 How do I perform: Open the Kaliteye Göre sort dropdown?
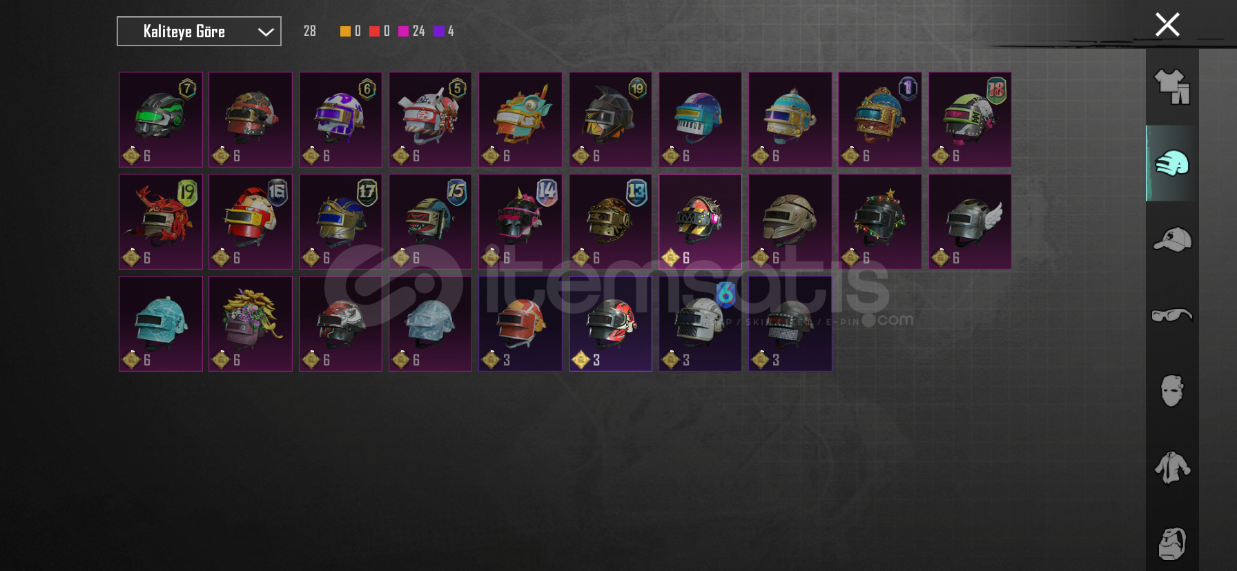[x=199, y=31]
